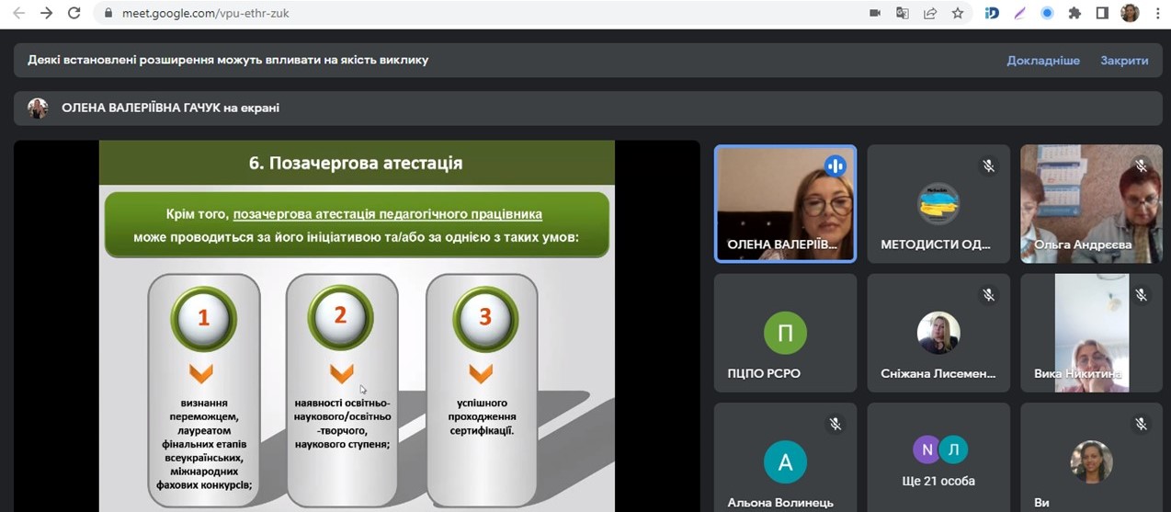
Task: Click the Докладніше link
Action: [x=1042, y=60]
